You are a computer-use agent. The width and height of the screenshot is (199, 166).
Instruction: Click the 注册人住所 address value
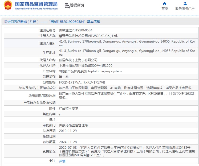(127, 43)
